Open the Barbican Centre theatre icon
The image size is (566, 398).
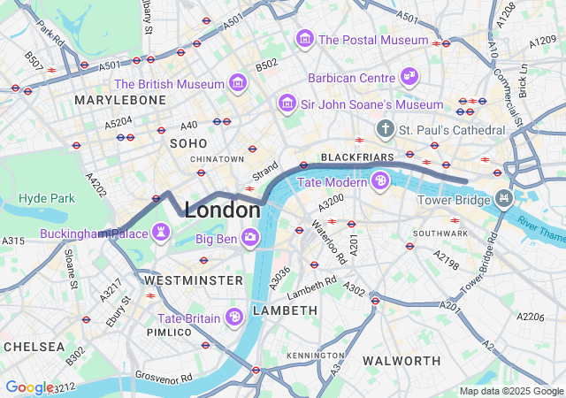point(409,77)
